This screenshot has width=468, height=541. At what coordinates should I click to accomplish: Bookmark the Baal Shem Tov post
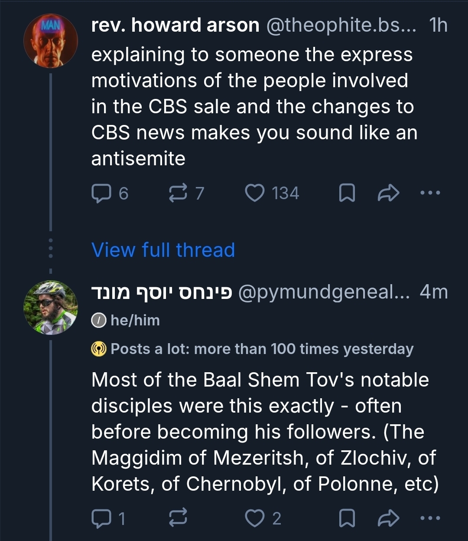coord(346,518)
